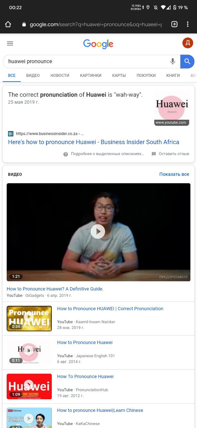
Task: Start voice search with microphone icon
Action: click(x=173, y=61)
